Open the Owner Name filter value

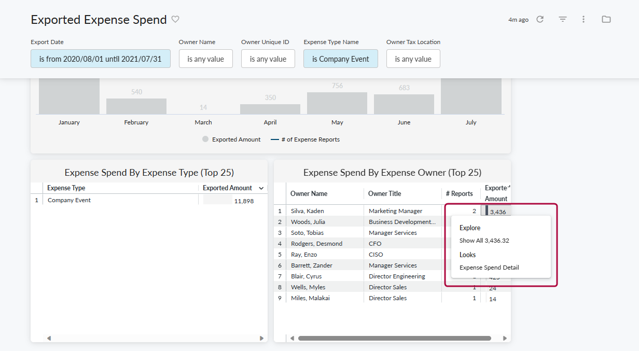tap(205, 59)
